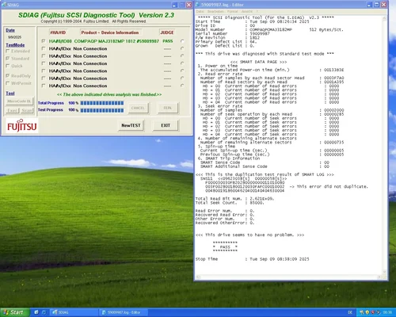Click the TestMode heading in SDIAG

point(15,45)
